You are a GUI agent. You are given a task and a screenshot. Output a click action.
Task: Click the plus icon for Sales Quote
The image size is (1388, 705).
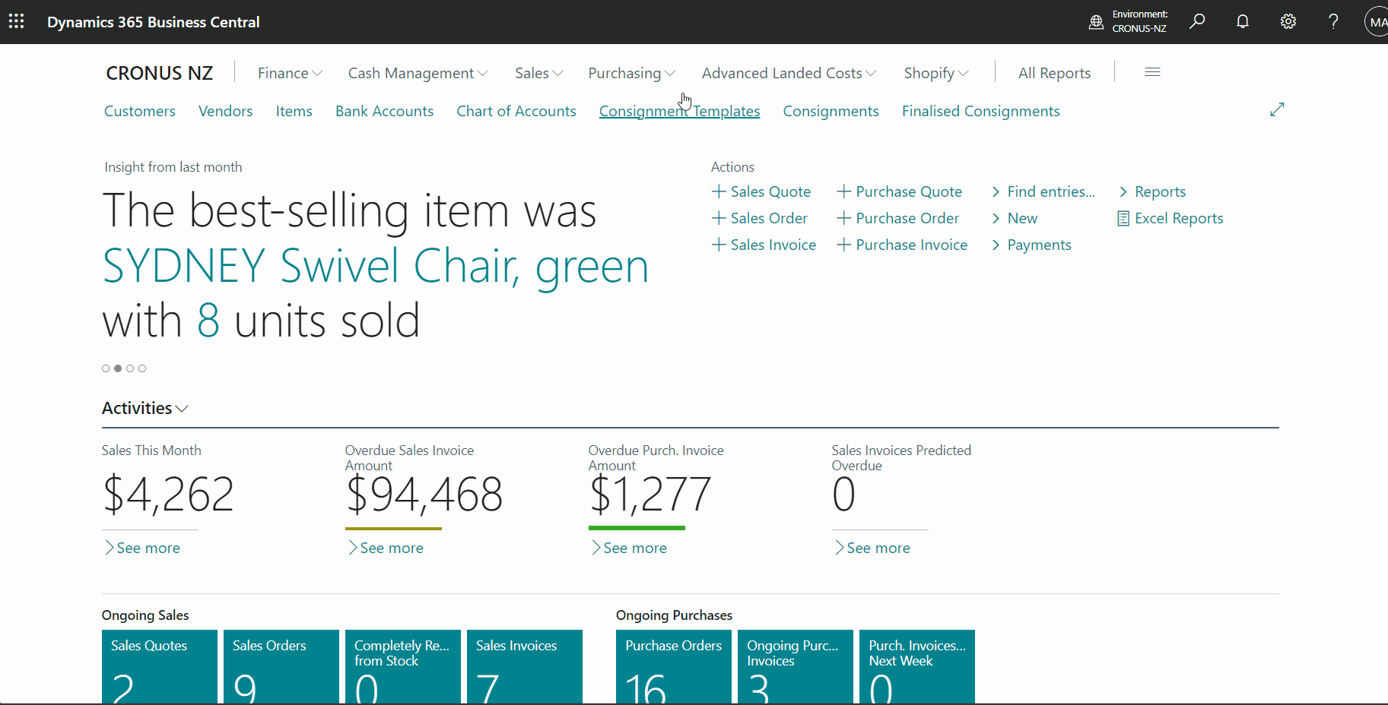click(x=719, y=191)
